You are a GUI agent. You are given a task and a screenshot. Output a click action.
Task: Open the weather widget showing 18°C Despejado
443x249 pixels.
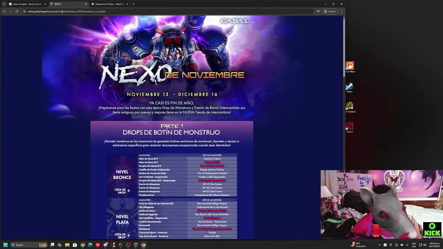click(x=358, y=245)
